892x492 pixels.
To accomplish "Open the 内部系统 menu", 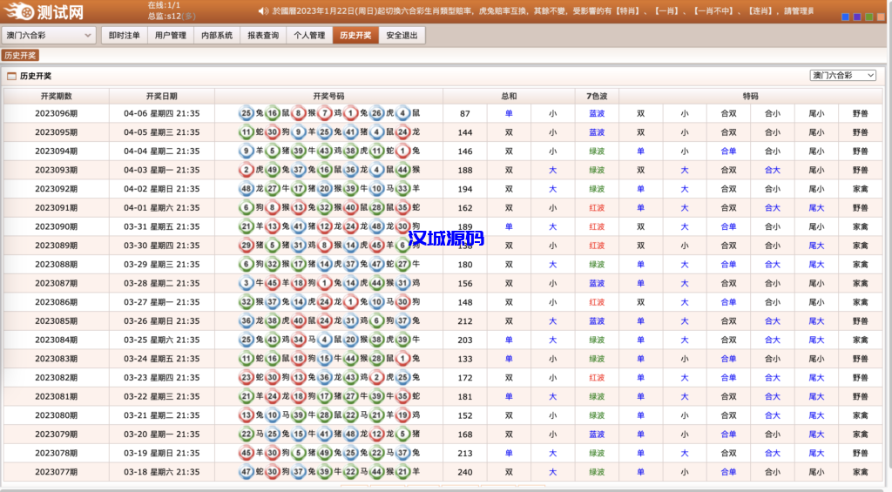I will (x=217, y=35).
